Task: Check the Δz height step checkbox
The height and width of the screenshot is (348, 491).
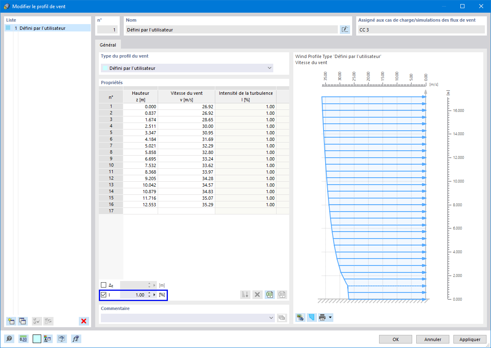Action: [103, 285]
